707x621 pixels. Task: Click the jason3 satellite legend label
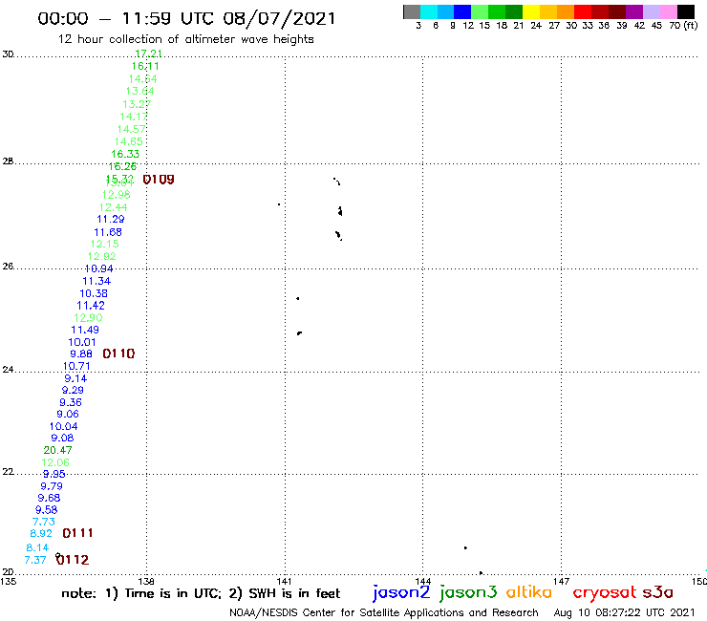pyautogui.click(x=468, y=593)
